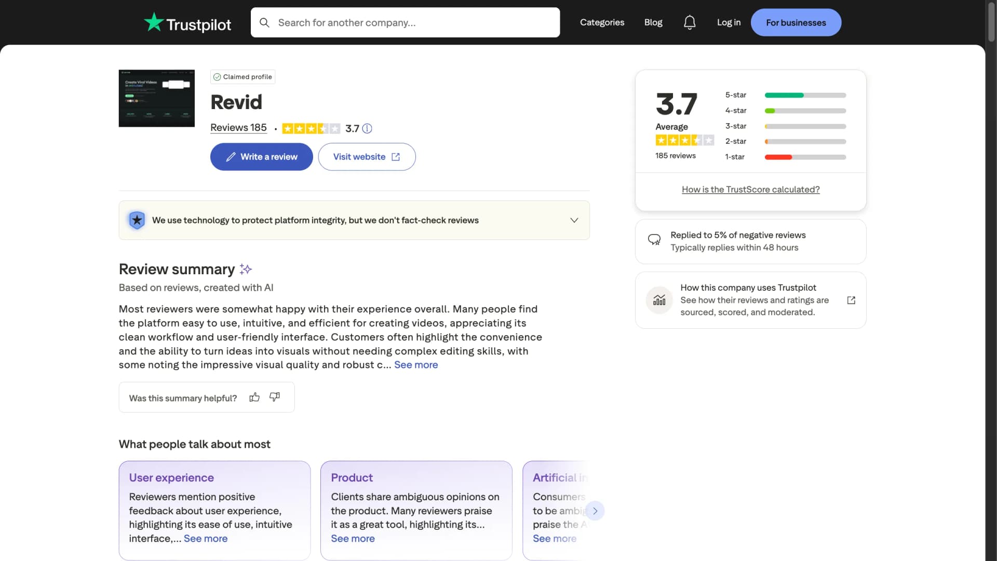Open the notifications bell
The height and width of the screenshot is (561, 997).
[x=690, y=22]
